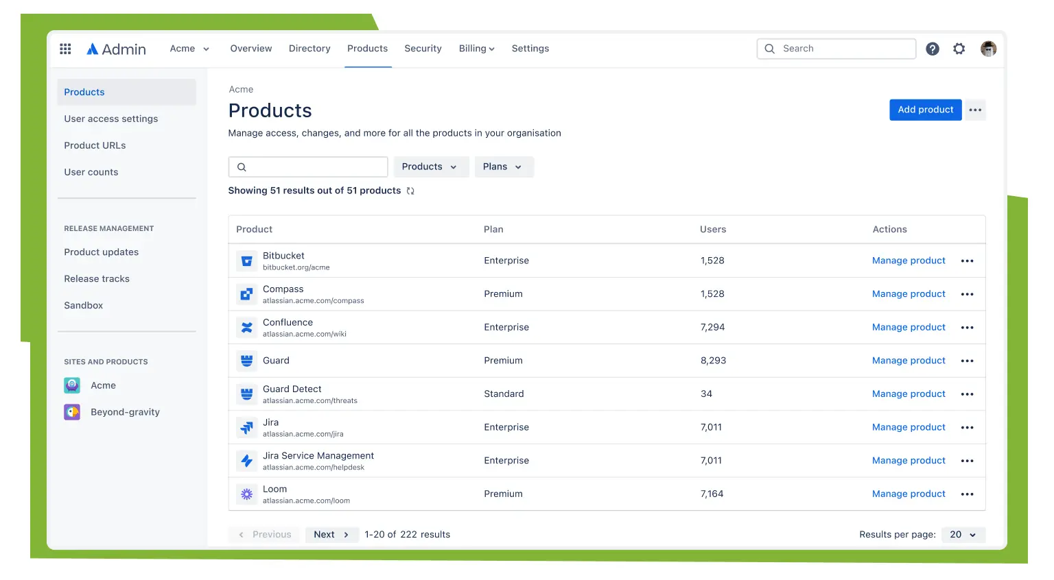The image size is (1054, 580).
Task: Refresh the product results list
Action: pos(410,191)
